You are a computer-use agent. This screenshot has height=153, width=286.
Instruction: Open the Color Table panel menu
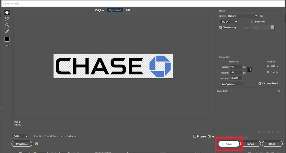[279, 90]
